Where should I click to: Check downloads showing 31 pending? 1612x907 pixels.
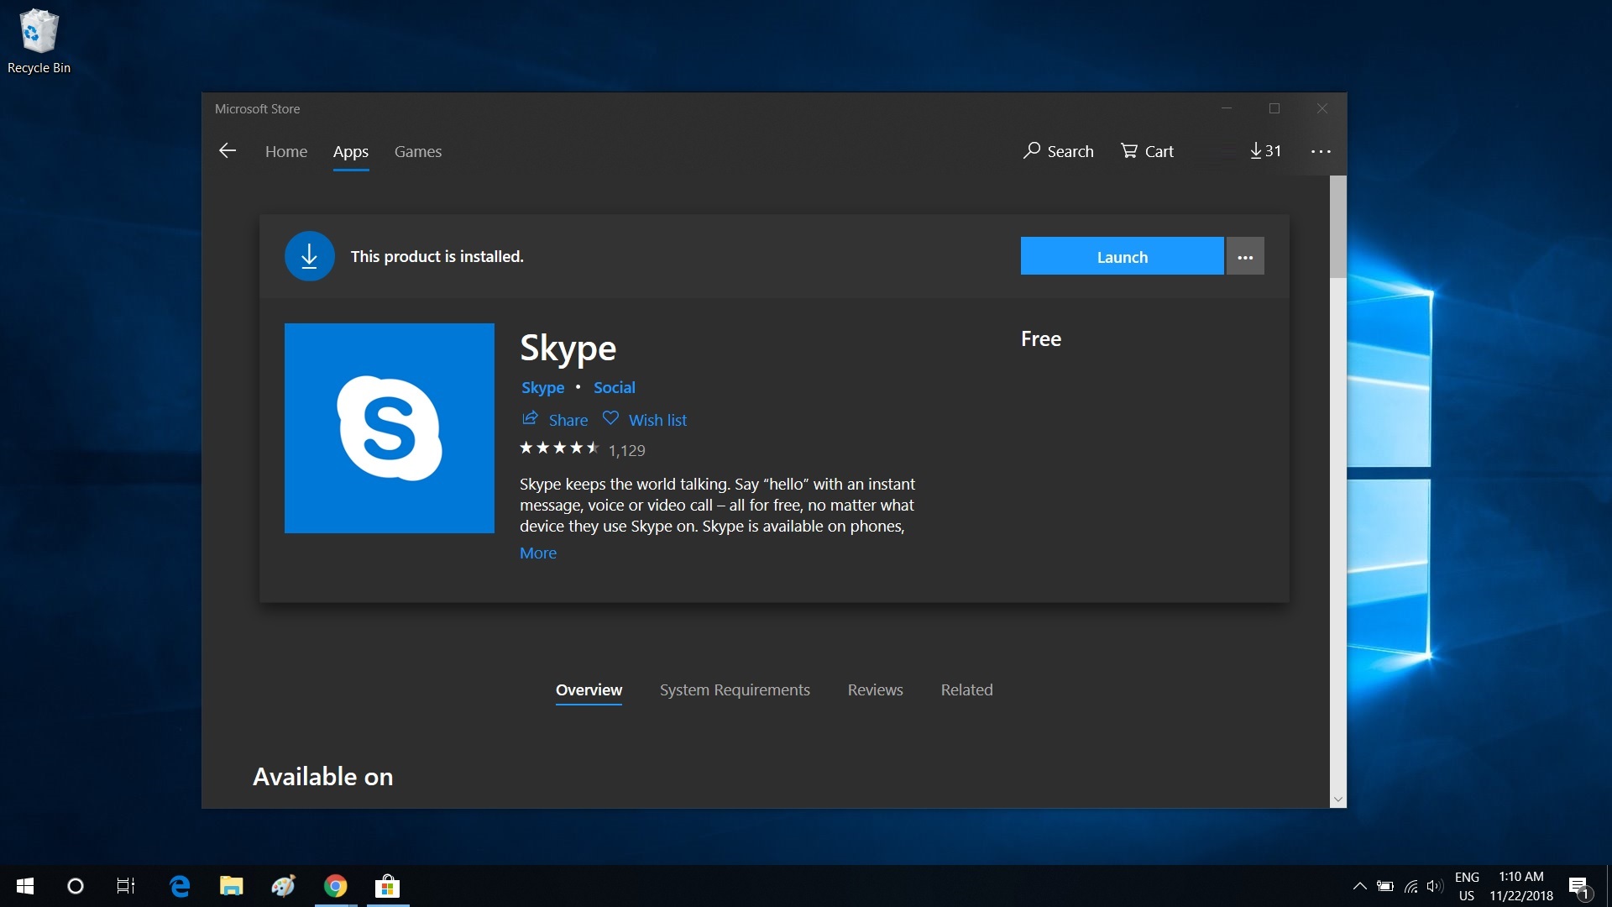1265,151
